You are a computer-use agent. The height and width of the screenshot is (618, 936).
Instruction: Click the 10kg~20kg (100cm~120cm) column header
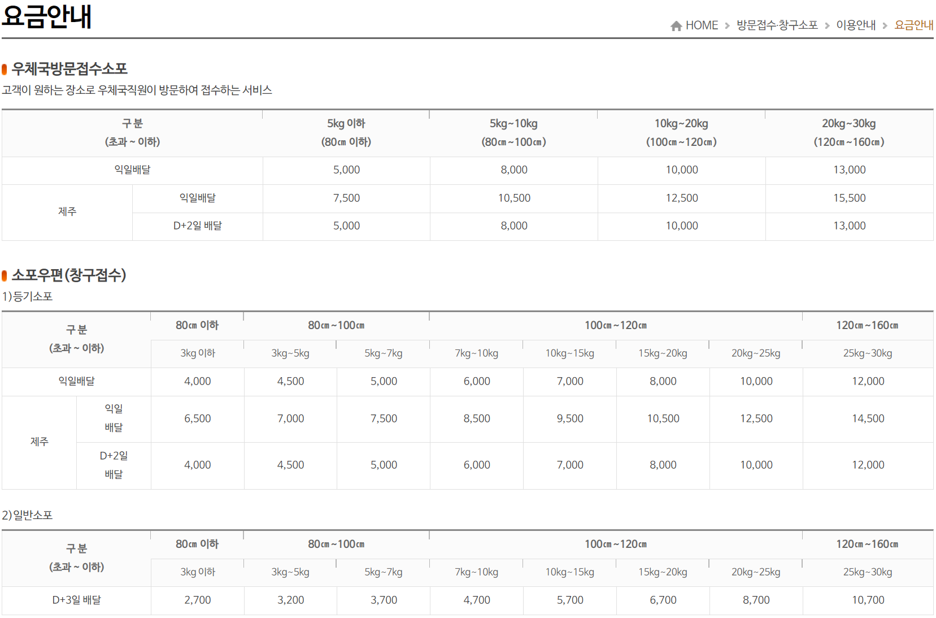[x=682, y=133]
